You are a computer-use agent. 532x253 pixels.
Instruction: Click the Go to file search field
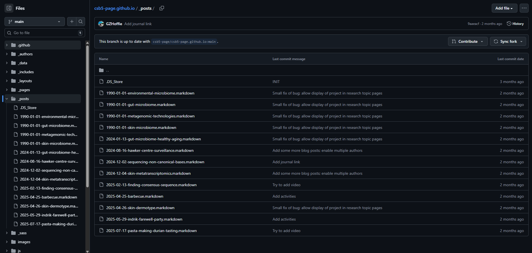[x=45, y=33]
